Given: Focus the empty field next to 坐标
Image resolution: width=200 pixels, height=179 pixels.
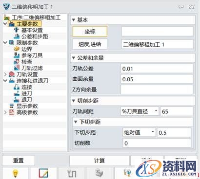Looking at the screenshot, I should (x=157, y=32).
